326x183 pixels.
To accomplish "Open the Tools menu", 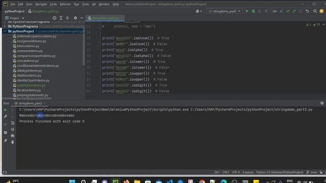I will (x=85, y=4).
